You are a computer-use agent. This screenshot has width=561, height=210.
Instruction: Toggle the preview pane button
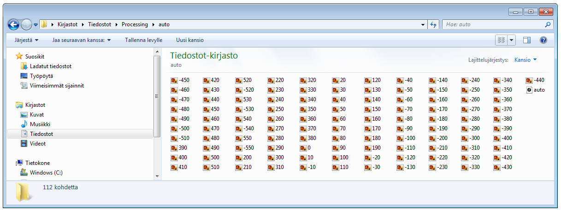(527, 41)
